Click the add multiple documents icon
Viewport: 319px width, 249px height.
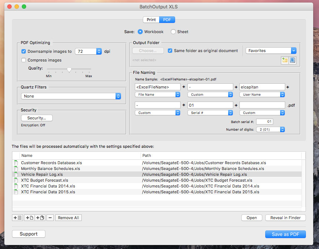[x=40, y=218]
